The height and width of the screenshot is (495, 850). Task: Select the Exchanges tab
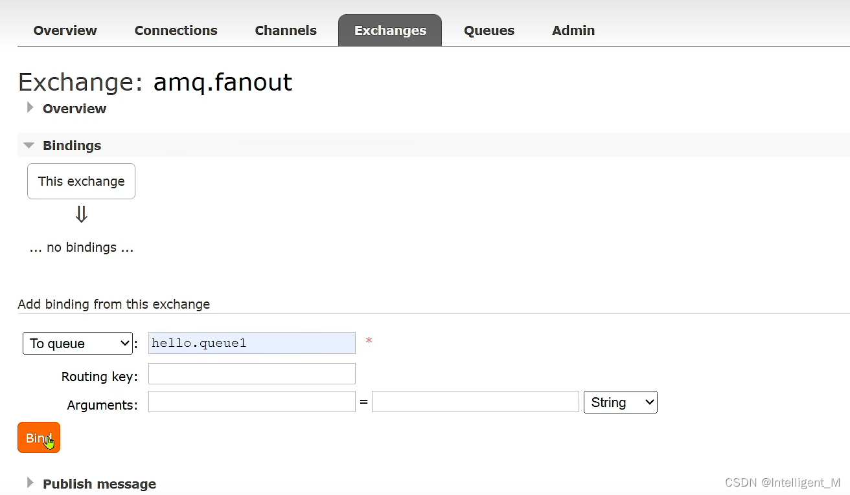[390, 30]
